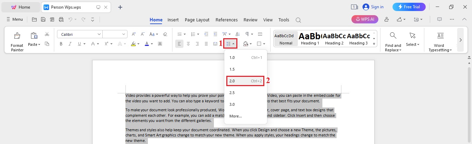Open the font size dropdown

coord(124,34)
